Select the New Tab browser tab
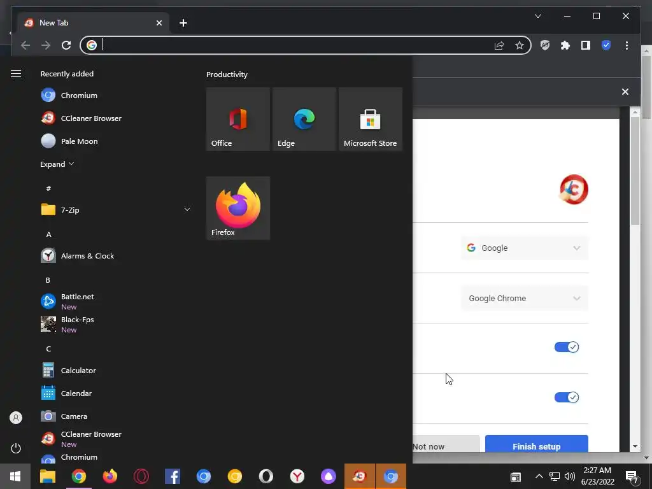The width and height of the screenshot is (652, 489). click(93, 23)
